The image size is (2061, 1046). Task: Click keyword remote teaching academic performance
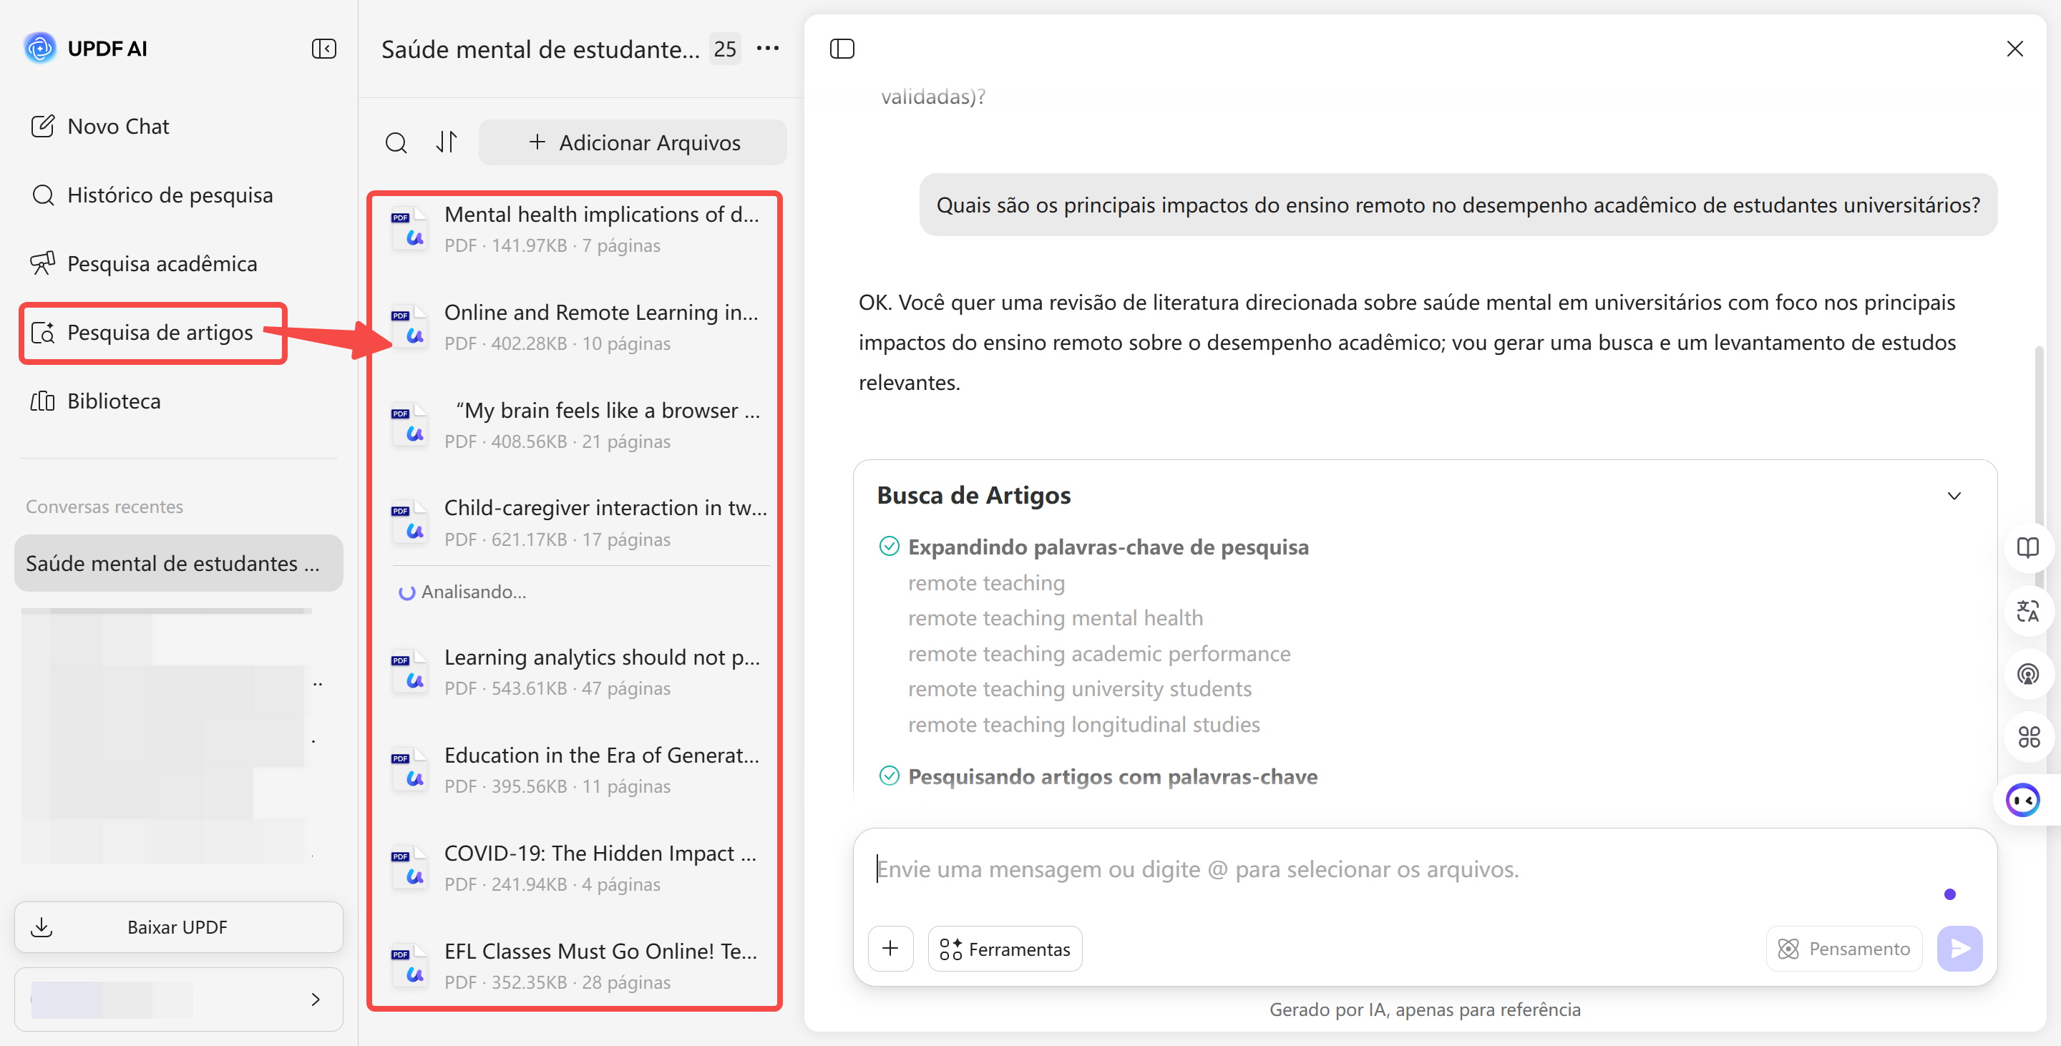pos(1098,653)
